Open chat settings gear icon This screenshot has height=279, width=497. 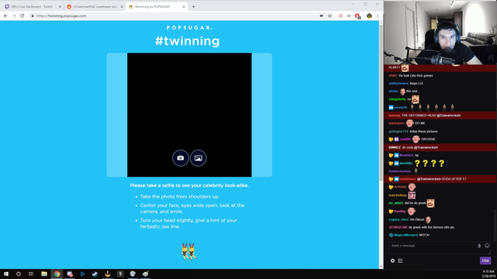click(x=392, y=260)
